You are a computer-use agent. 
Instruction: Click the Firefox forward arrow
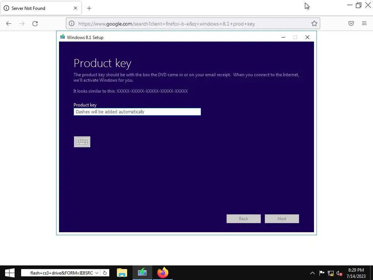pyautogui.click(x=22, y=24)
